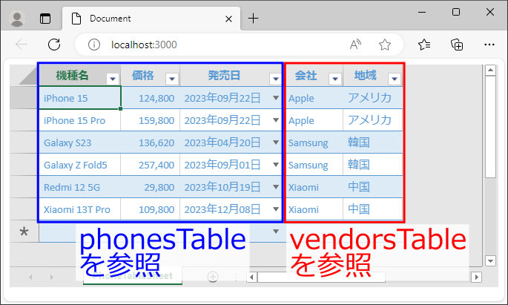Add page to favorites star icon
This screenshot has width=508, height=305.
tap(385, 45)
